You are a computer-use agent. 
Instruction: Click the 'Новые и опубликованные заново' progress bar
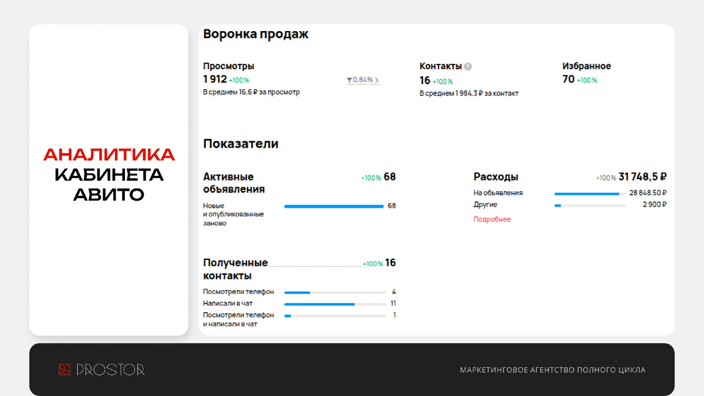334,206
